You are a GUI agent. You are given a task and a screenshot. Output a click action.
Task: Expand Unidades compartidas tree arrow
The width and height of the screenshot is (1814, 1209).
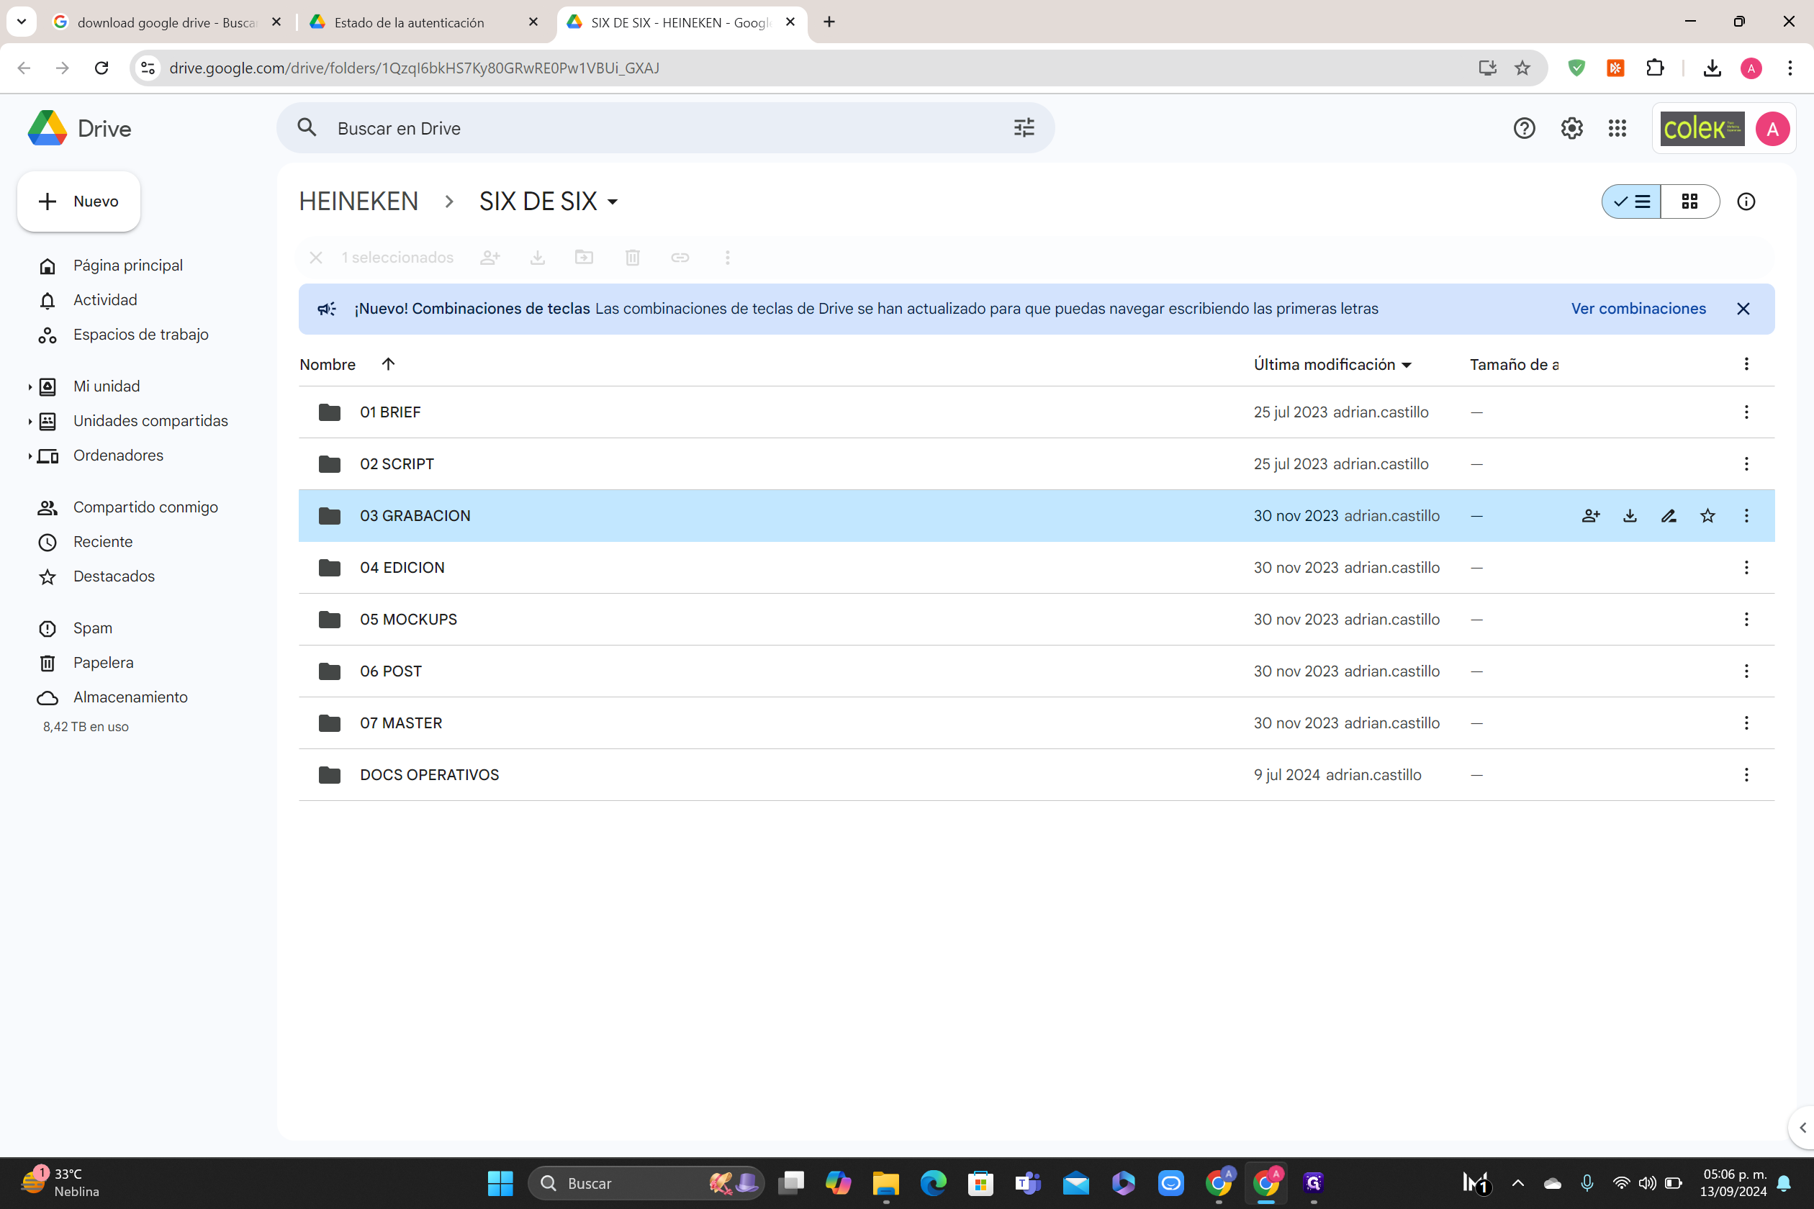click(30, 421)
